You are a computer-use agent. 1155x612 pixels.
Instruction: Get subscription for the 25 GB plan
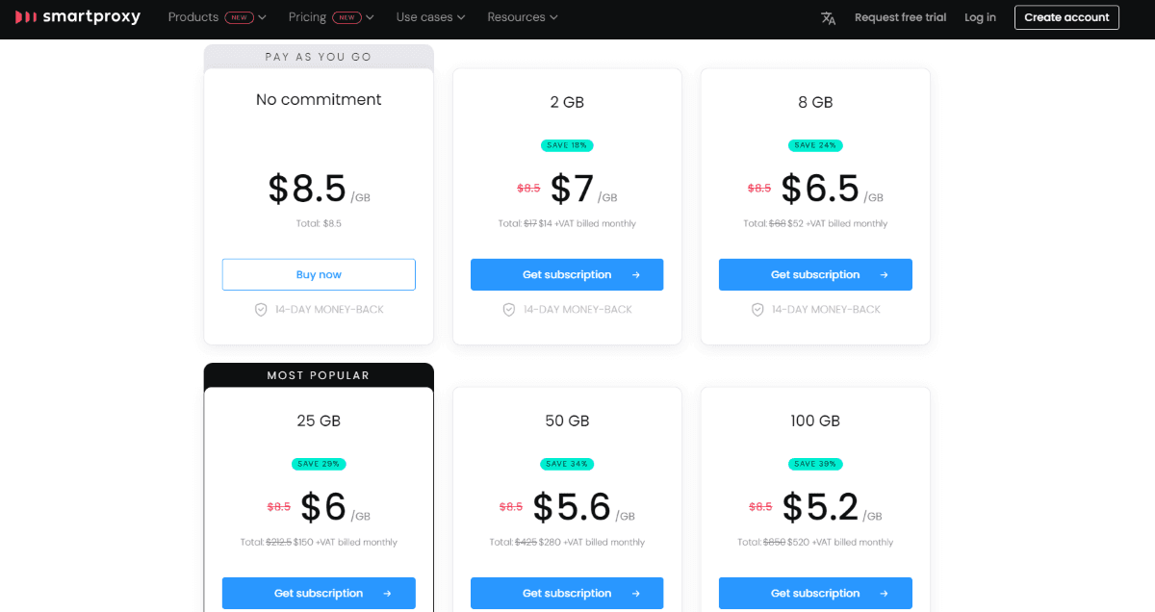[x=319, y=593]
